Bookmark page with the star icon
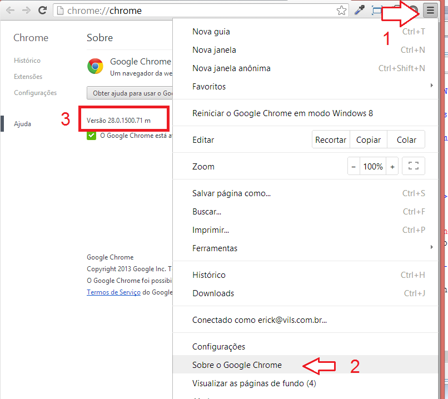The height and width of the screenshot is (399, 448). pyautogui.click(x=341, y=11)
